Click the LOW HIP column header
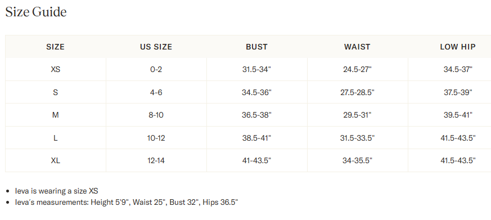The height and width of the screenshot is (220, 491). pyautogui.click(x=458, y=47)
